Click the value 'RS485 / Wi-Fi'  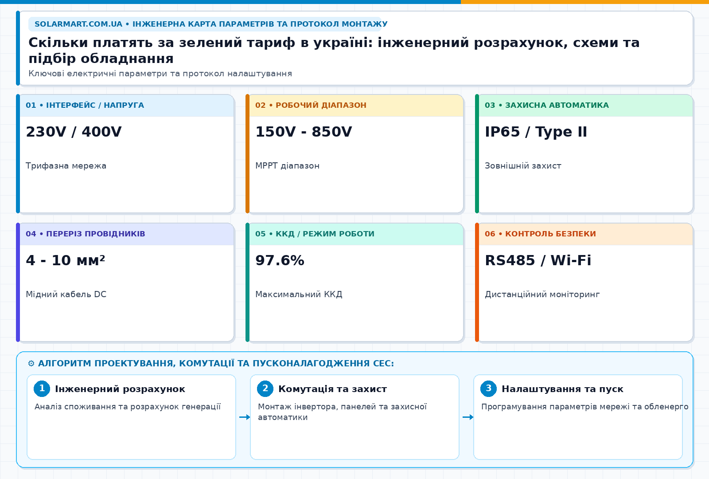(538, 260)
